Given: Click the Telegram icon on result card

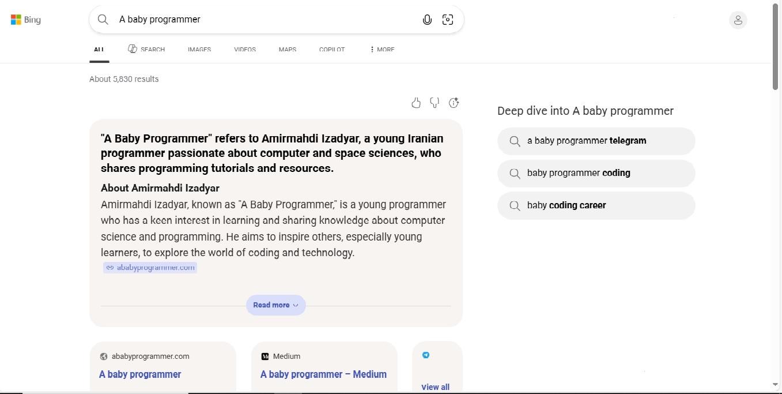Looking at the screenshot, I should pyautogui.click(x=426, y=355).
